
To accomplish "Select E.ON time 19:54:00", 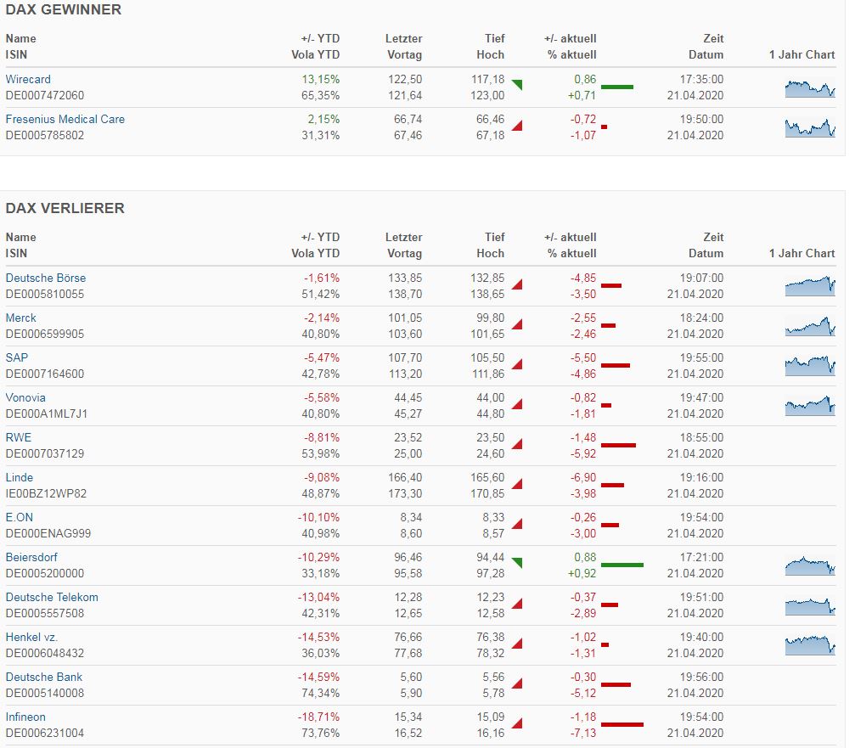I will [701, 517].
